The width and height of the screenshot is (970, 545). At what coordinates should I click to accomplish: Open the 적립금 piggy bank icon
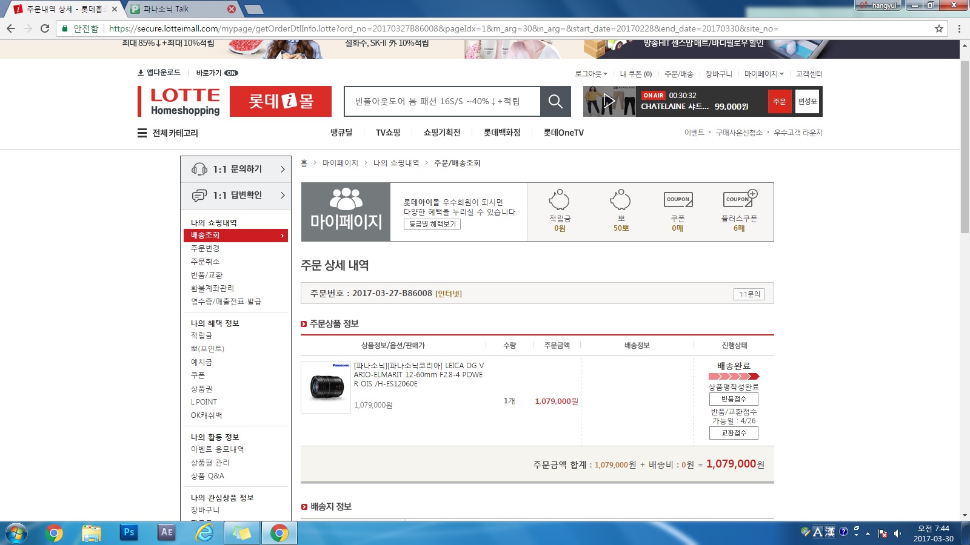pyautogui.click(x=559, y=200)
